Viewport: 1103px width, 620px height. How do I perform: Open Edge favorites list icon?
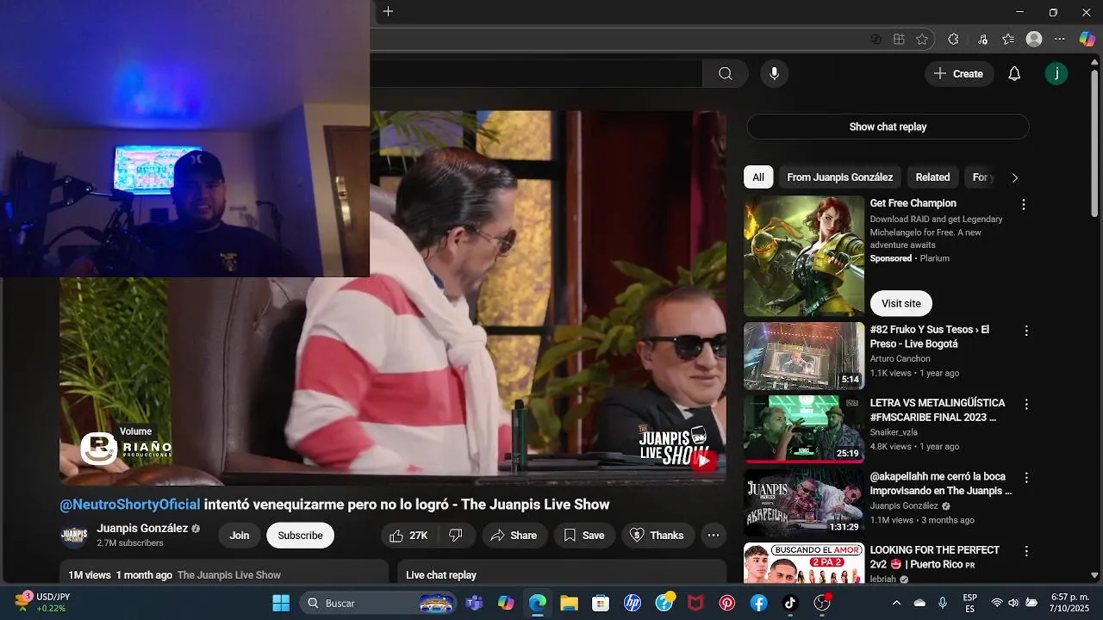tap(1008, 39)
